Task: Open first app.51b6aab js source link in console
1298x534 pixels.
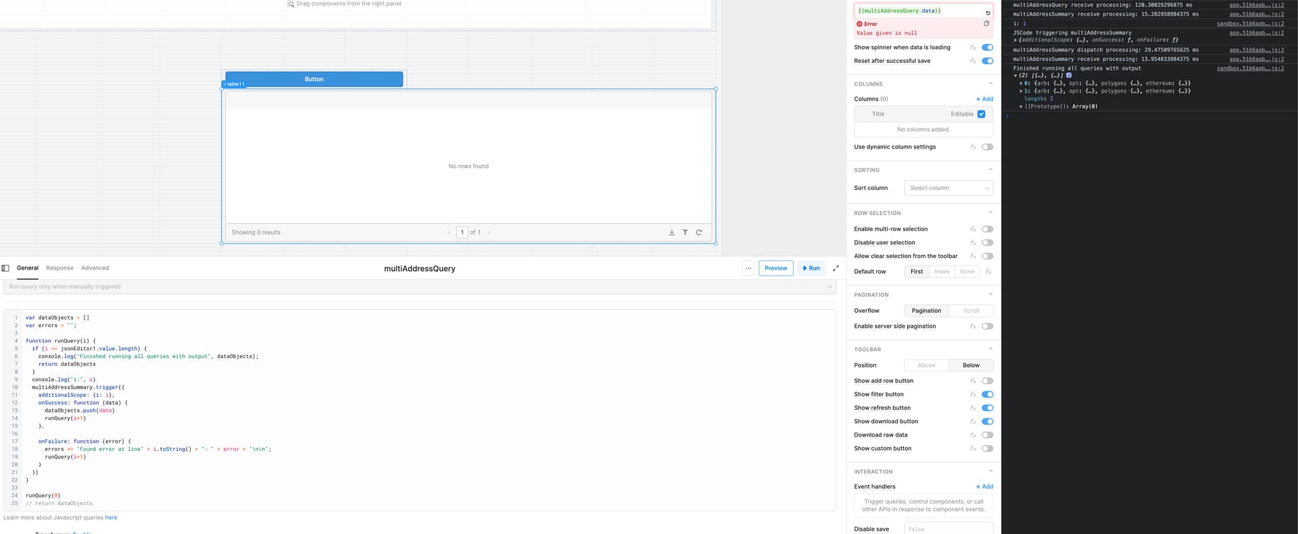Action: 1256,5
